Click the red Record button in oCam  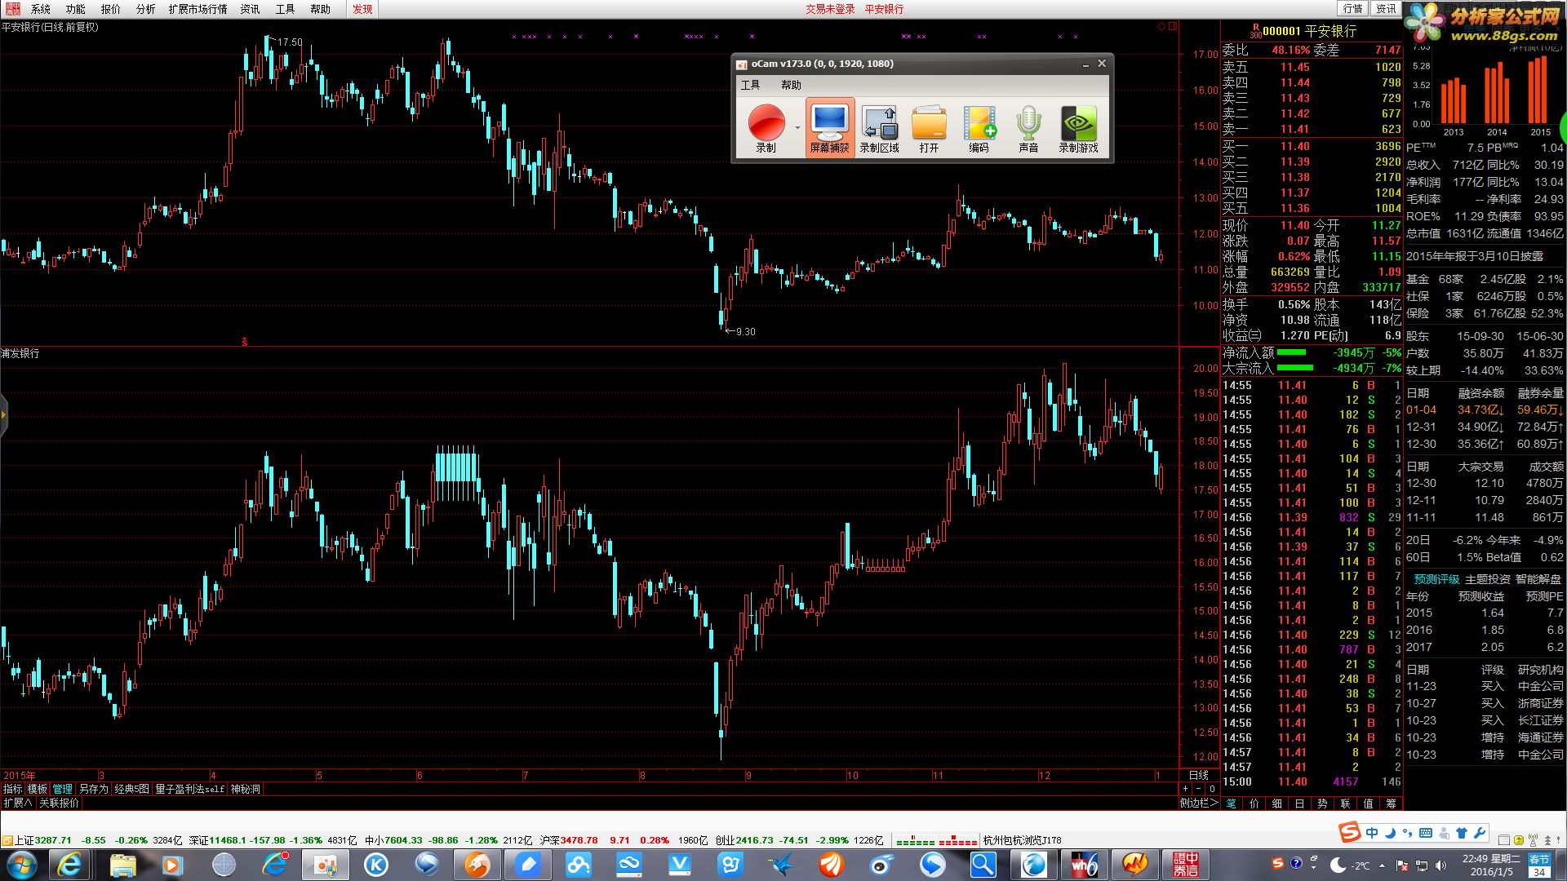tap(766, 128)
